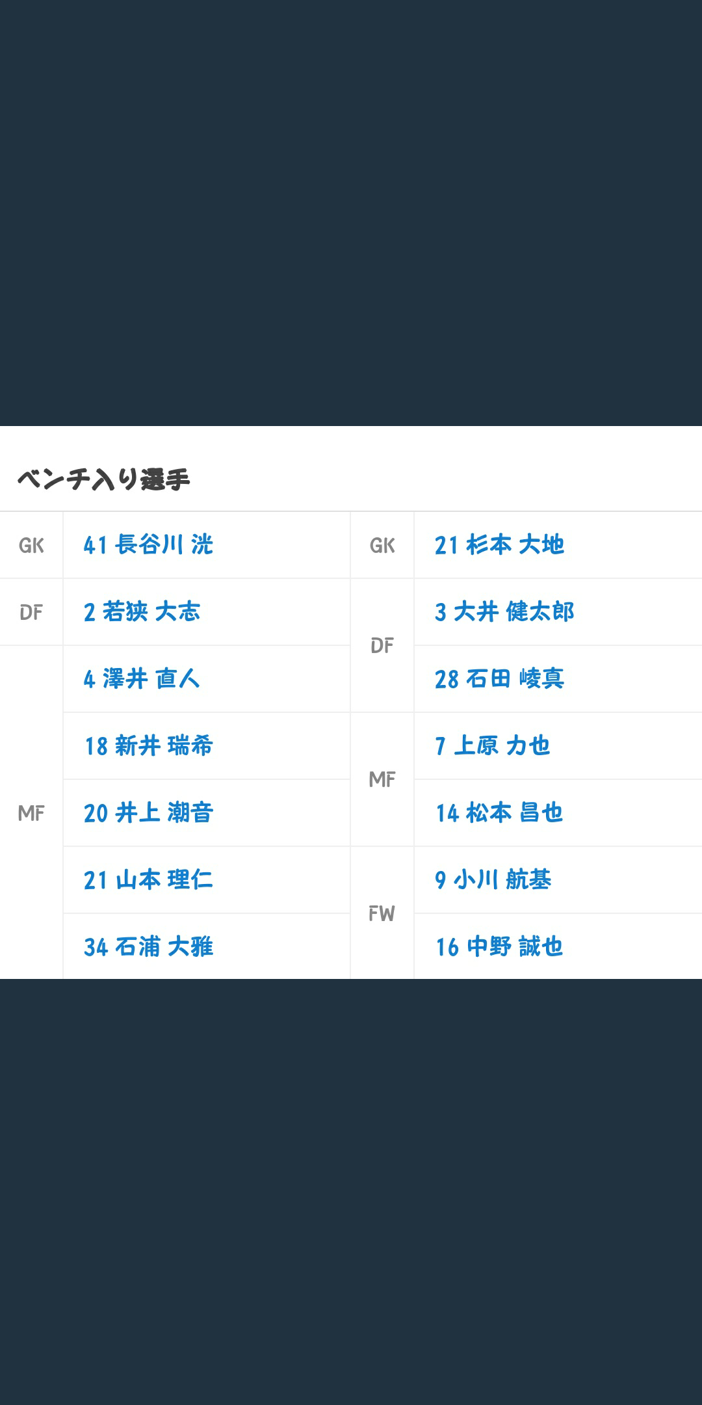Open profile of 18 新井 瑞希
Image resolution: width=702 pixels, height=1405 pixels.
click(x=148, y=746)
